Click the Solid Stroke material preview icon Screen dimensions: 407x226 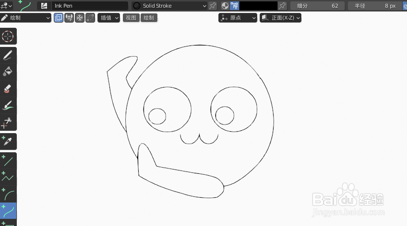[137, 6]
